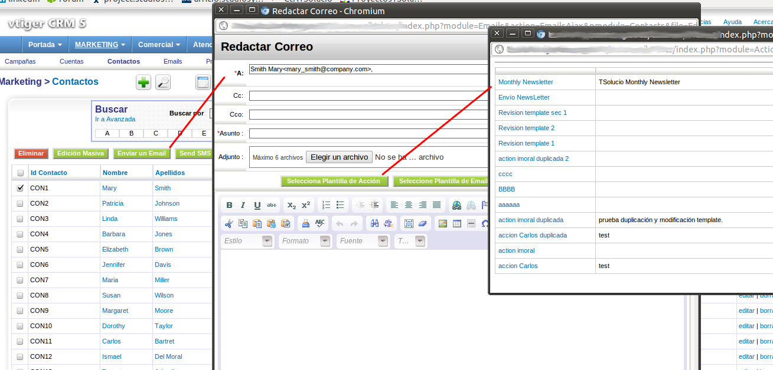Run the ABC spell check tool
773x370 pixels.
coord(320,223)
